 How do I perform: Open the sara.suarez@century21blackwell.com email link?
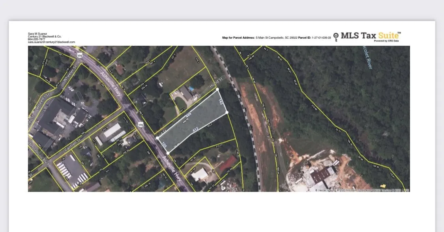51,42
